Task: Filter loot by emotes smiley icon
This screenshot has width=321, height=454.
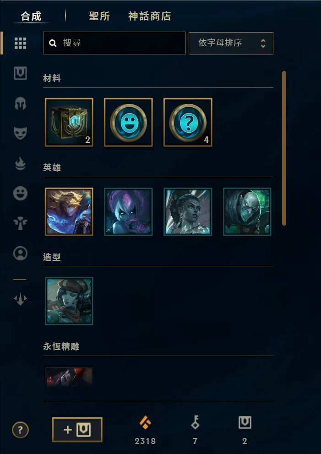Action: (x=20, y=194)
